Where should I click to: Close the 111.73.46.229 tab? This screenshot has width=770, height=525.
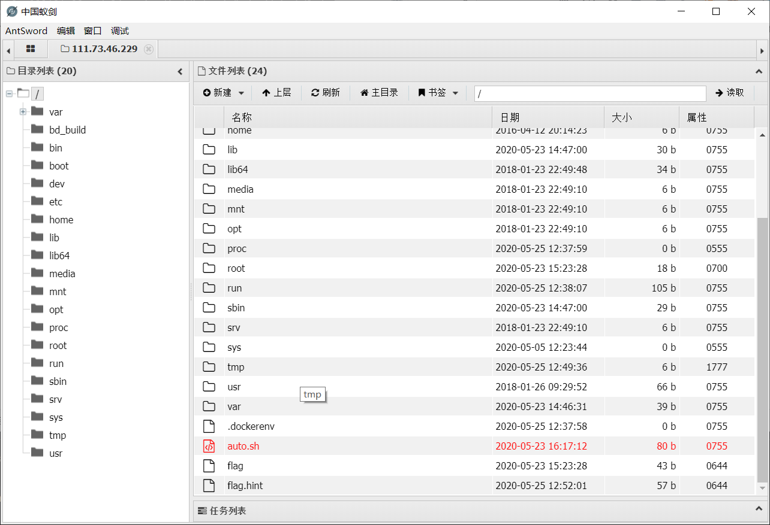pyautogui.click(x=148, y=50)
